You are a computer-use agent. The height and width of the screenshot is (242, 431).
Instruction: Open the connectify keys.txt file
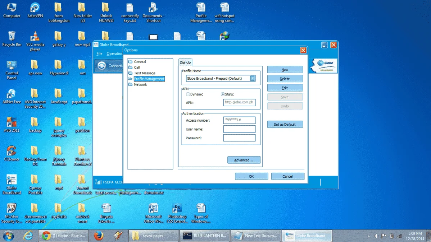pos(130,12)
